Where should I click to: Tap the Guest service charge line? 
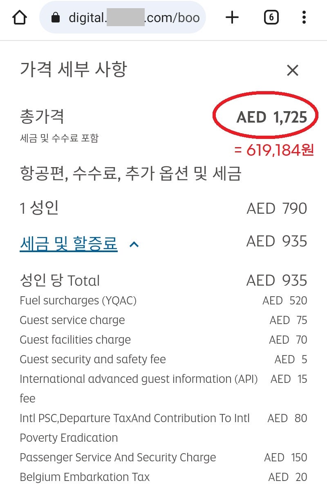click(72, 320)
